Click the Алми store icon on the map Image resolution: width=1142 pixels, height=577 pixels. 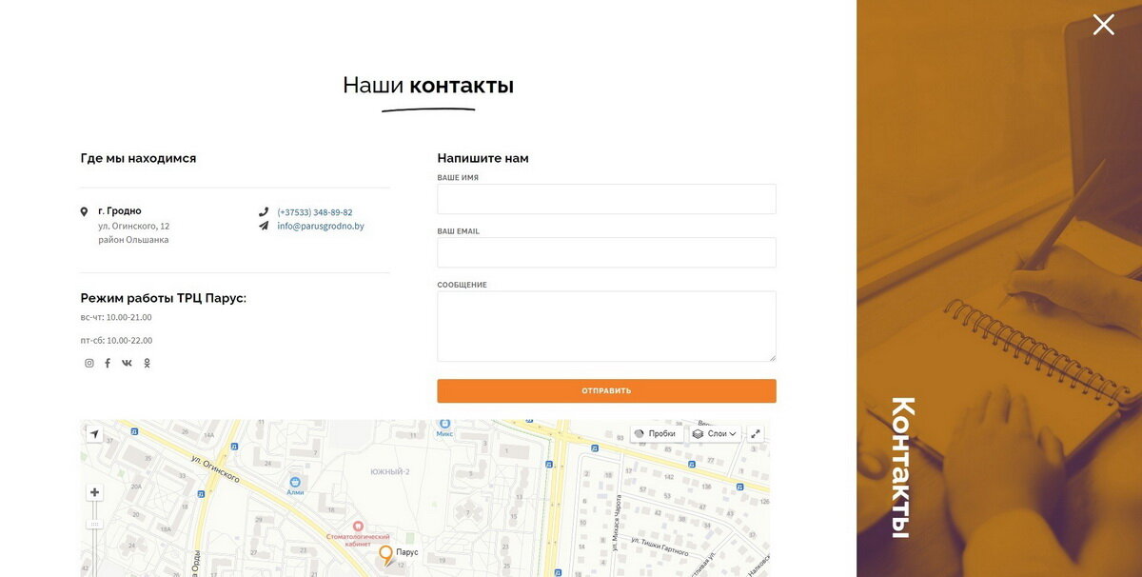pyautogui.click(x=295, y=482)
